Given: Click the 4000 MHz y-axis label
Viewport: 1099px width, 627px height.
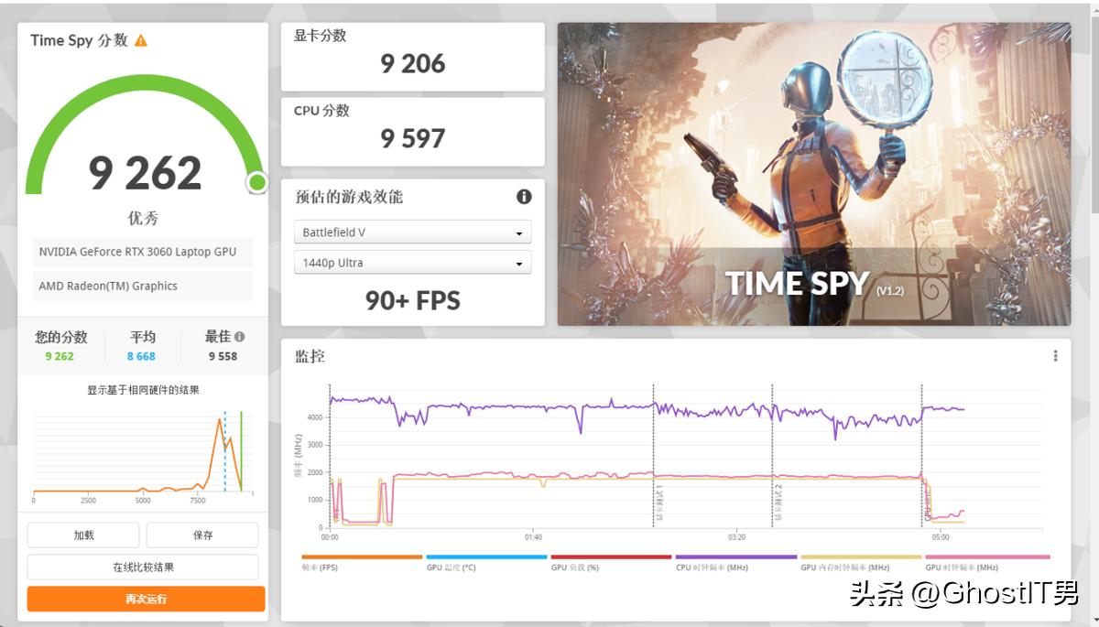Looking at the screenshot, I should click(x=314, y=417).
